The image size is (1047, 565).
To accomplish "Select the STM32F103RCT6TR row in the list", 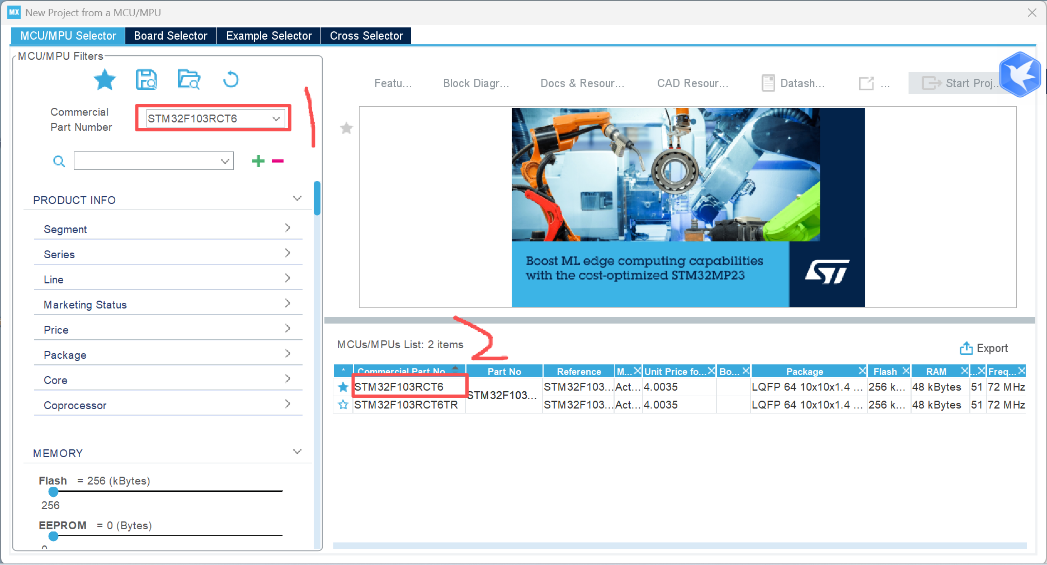I will pos(680,405).
